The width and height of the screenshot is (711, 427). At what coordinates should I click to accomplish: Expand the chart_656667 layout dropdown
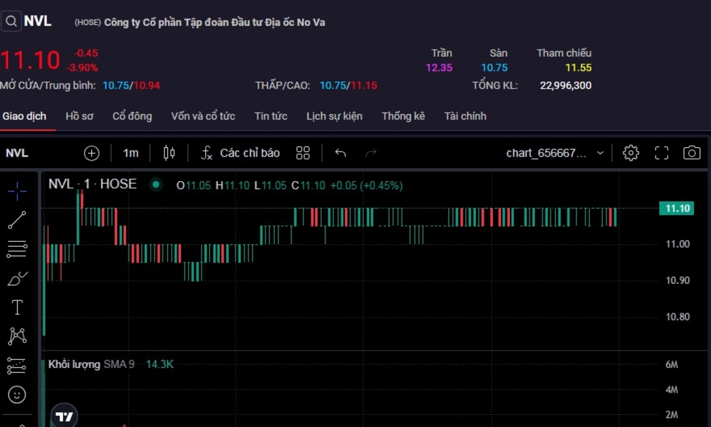(555, 153)
